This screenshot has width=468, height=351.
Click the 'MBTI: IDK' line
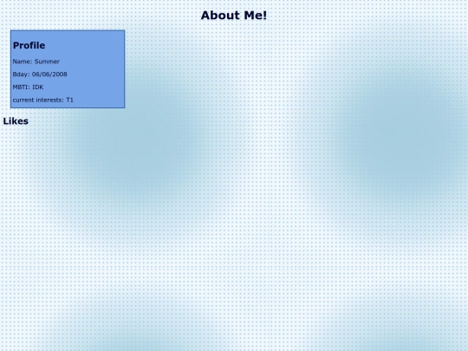(x=28, y=88)
